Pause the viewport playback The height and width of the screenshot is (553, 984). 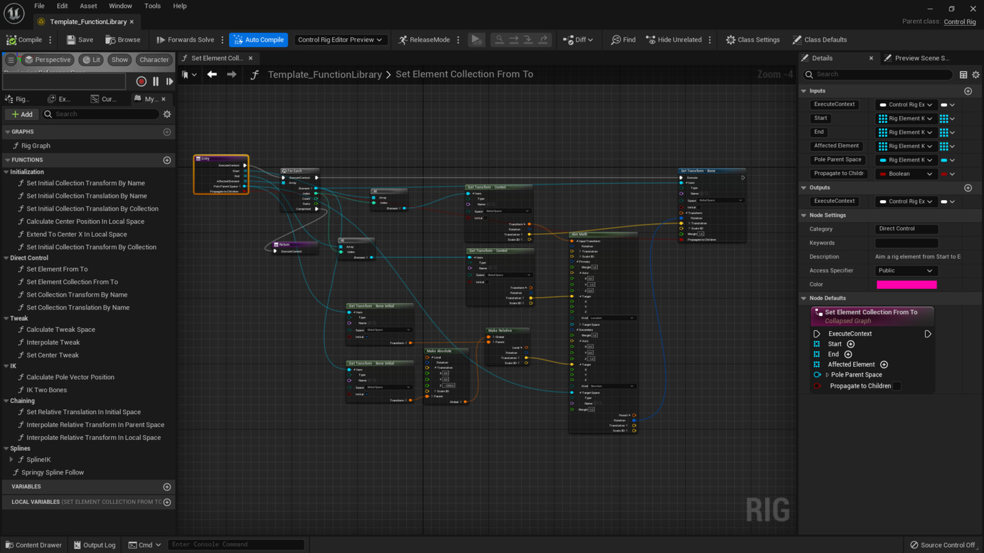[x=156, y=81]
